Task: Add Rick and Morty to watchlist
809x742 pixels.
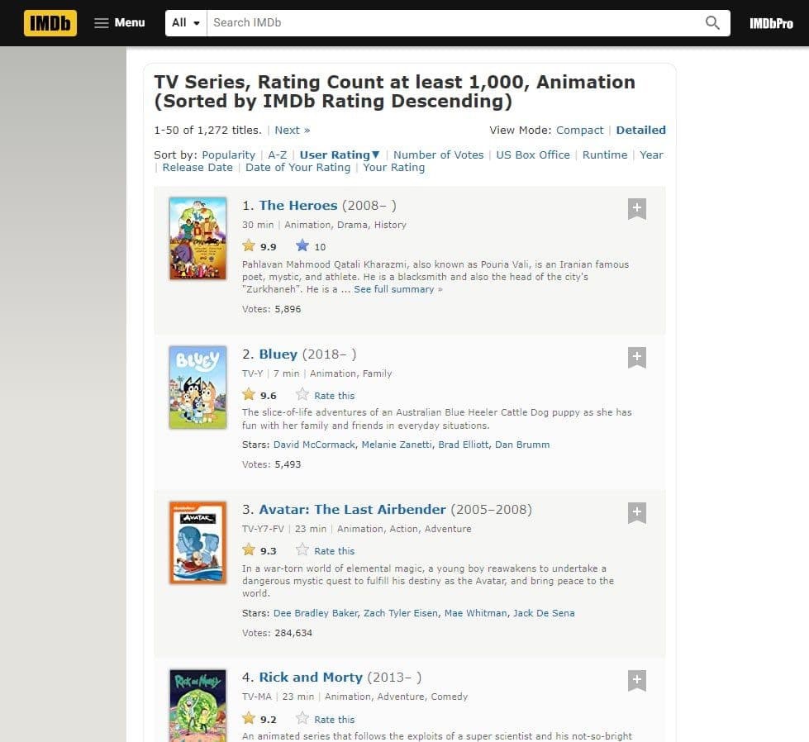Action: click(636, 681)
